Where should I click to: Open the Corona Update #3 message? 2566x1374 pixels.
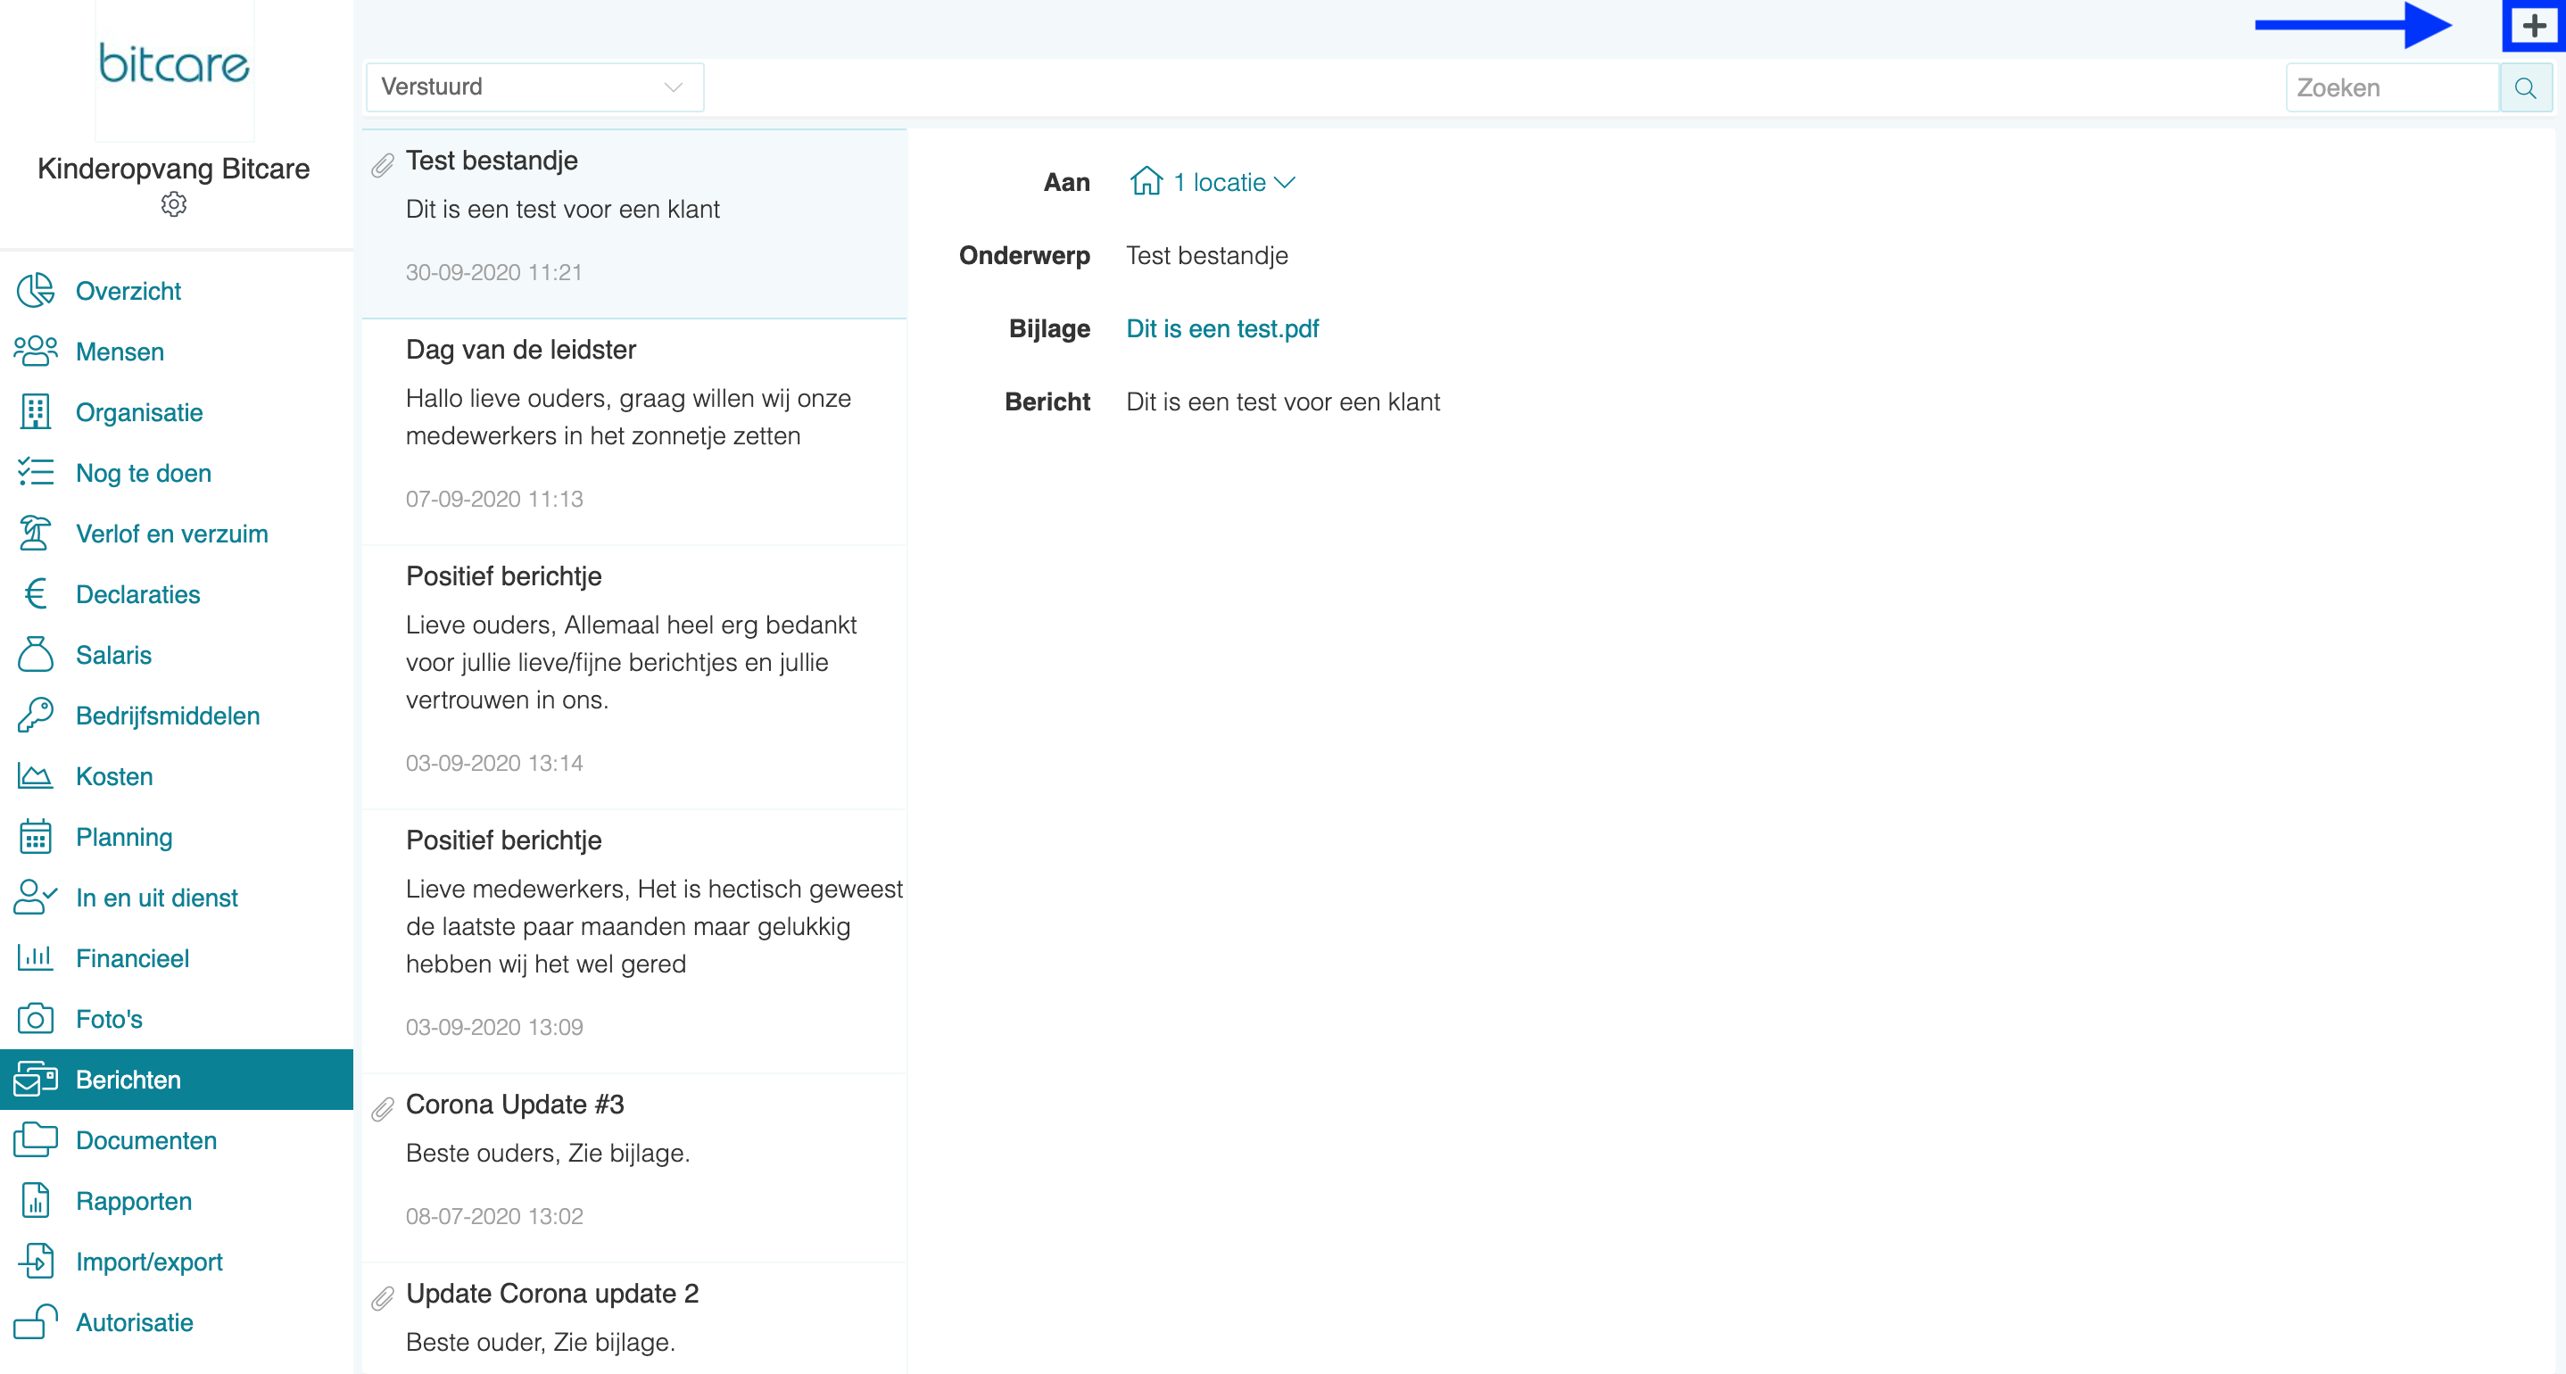pos(634,1168)
